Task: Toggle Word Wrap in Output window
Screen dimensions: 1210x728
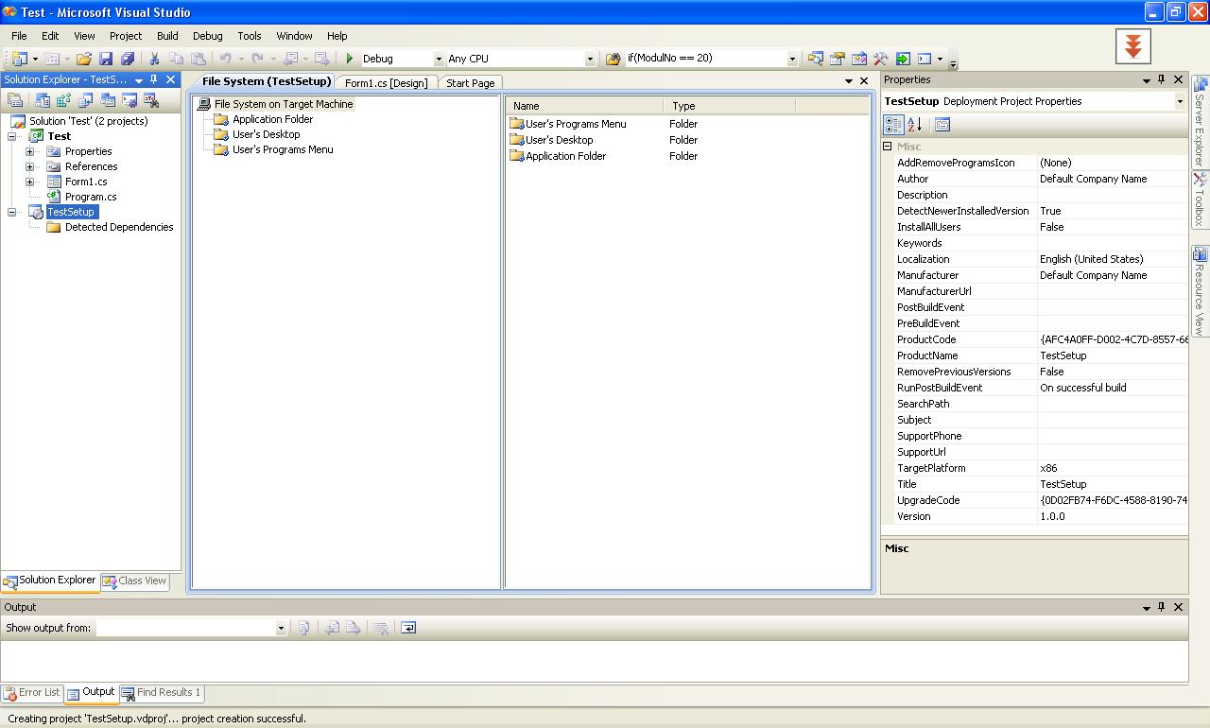Action: (x=408, y=628)
